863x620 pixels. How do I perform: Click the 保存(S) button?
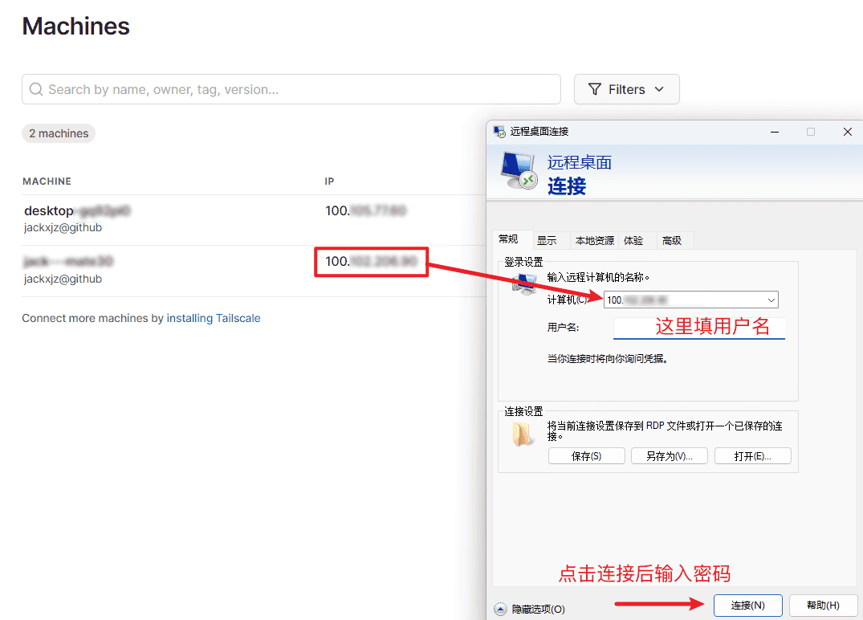(x=586, y=456)
